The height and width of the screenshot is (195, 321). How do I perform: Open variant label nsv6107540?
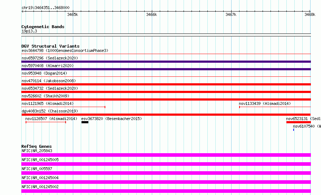pos(304,126)
